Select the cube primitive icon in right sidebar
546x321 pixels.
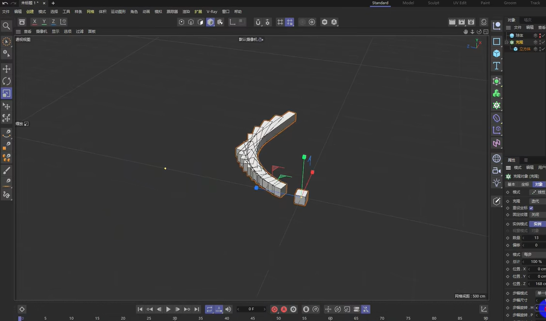tap(496, 53)
